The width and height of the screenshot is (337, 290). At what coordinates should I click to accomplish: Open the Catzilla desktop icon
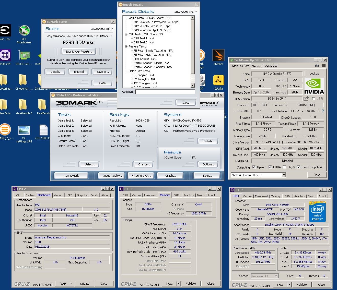(x=218, y=82)
